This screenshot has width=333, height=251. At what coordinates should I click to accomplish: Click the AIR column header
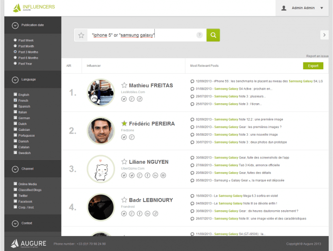(68, 66)
